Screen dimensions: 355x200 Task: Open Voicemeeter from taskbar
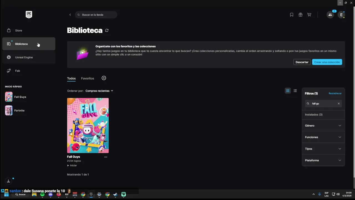[75, 194]
